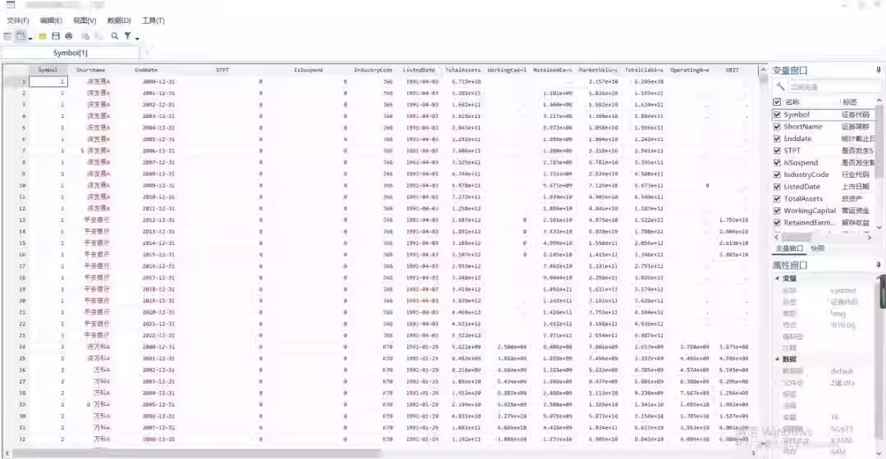The width and height of the screenshot is (886, 459).
Task: Click the funnel Filter observations icon
Action: [x=128, y=36]
